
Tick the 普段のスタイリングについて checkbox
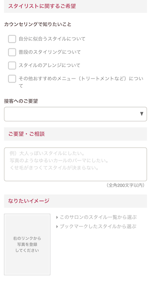[12, 52]
